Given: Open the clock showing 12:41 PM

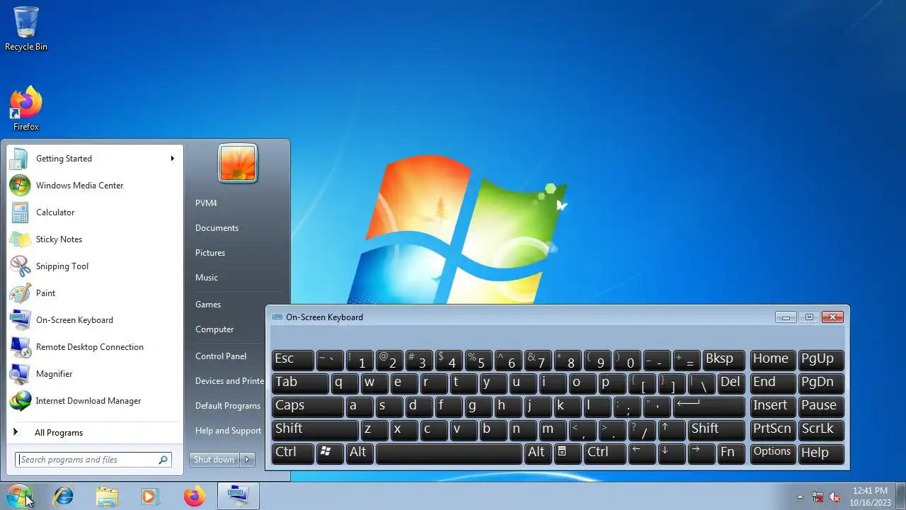Looking at the screenshot, I should click(x=870, y=490).
